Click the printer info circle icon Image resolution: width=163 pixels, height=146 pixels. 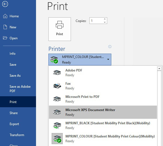click(110, 46)
